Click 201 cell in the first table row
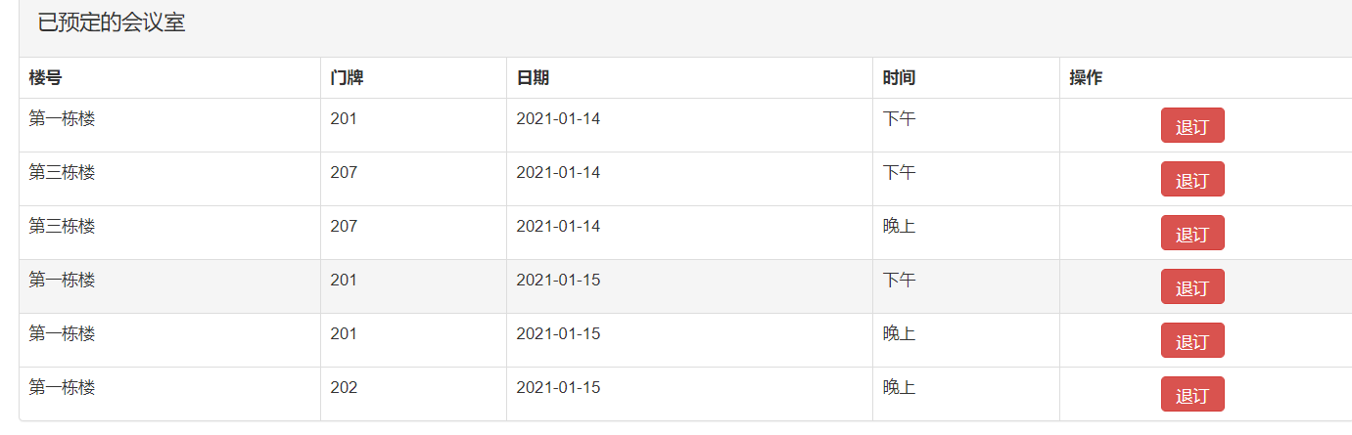1352x435 pixels. pos(344,119)
